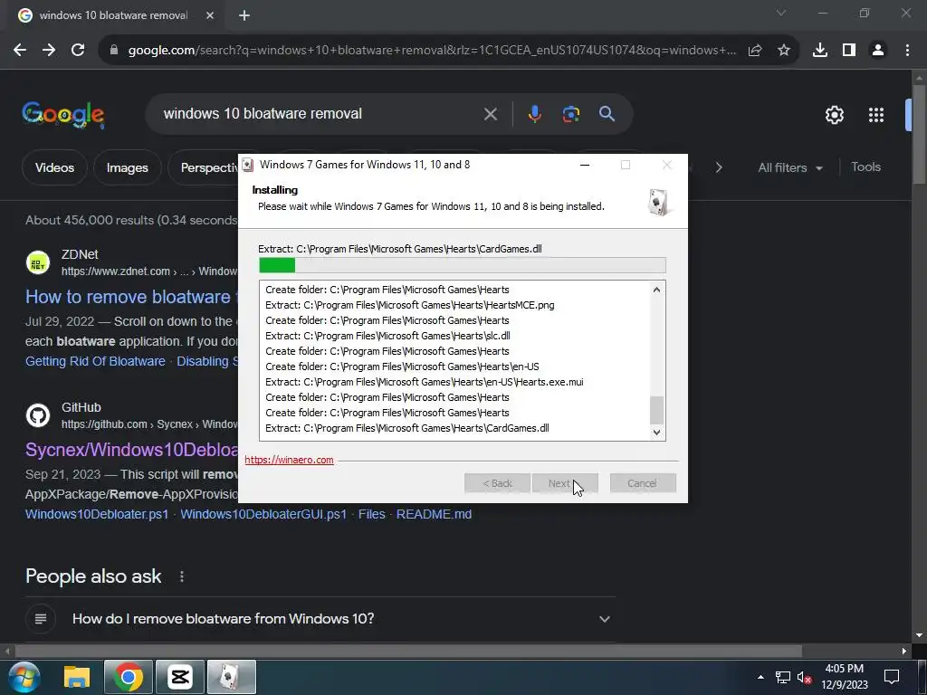Switch to card games installer in taskbar

231,677
